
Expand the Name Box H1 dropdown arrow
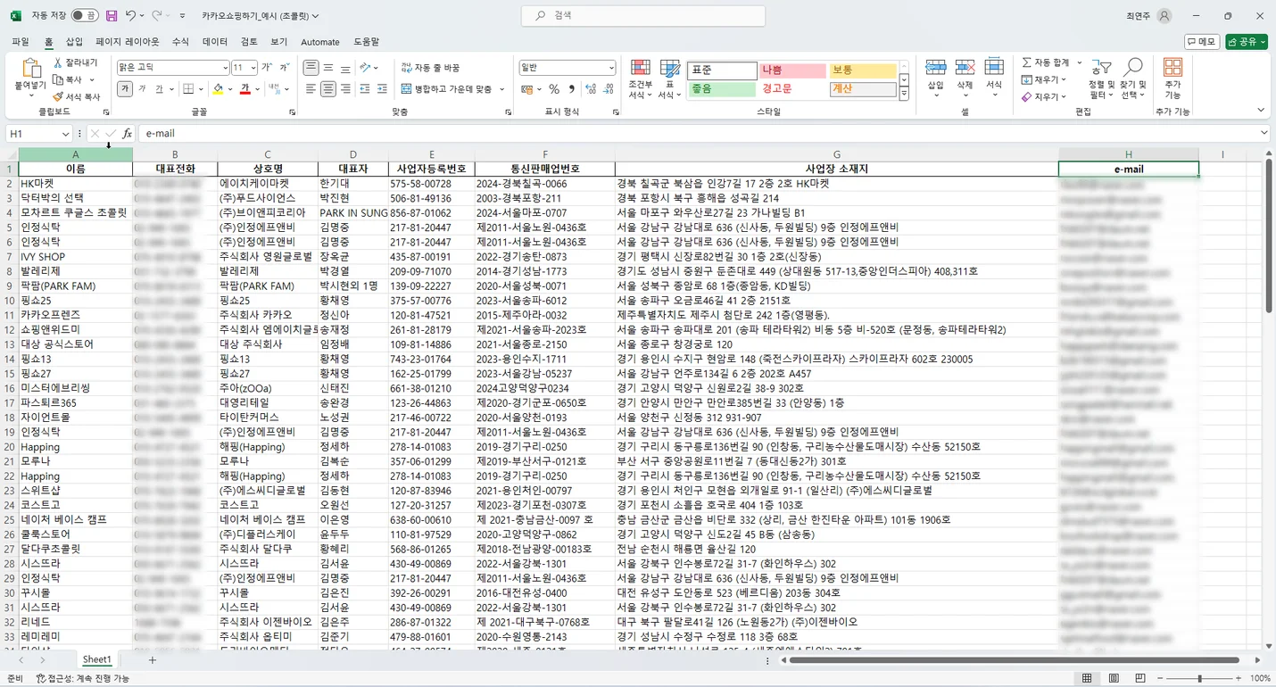click(65, 134)
